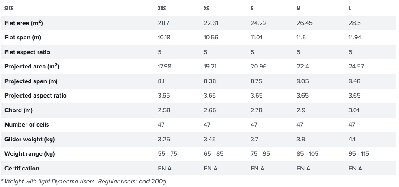The height and width of the screenshot is (187, 399).
Task: Select the M size column header
Action: pyautogui.click(x=299, y=8)
